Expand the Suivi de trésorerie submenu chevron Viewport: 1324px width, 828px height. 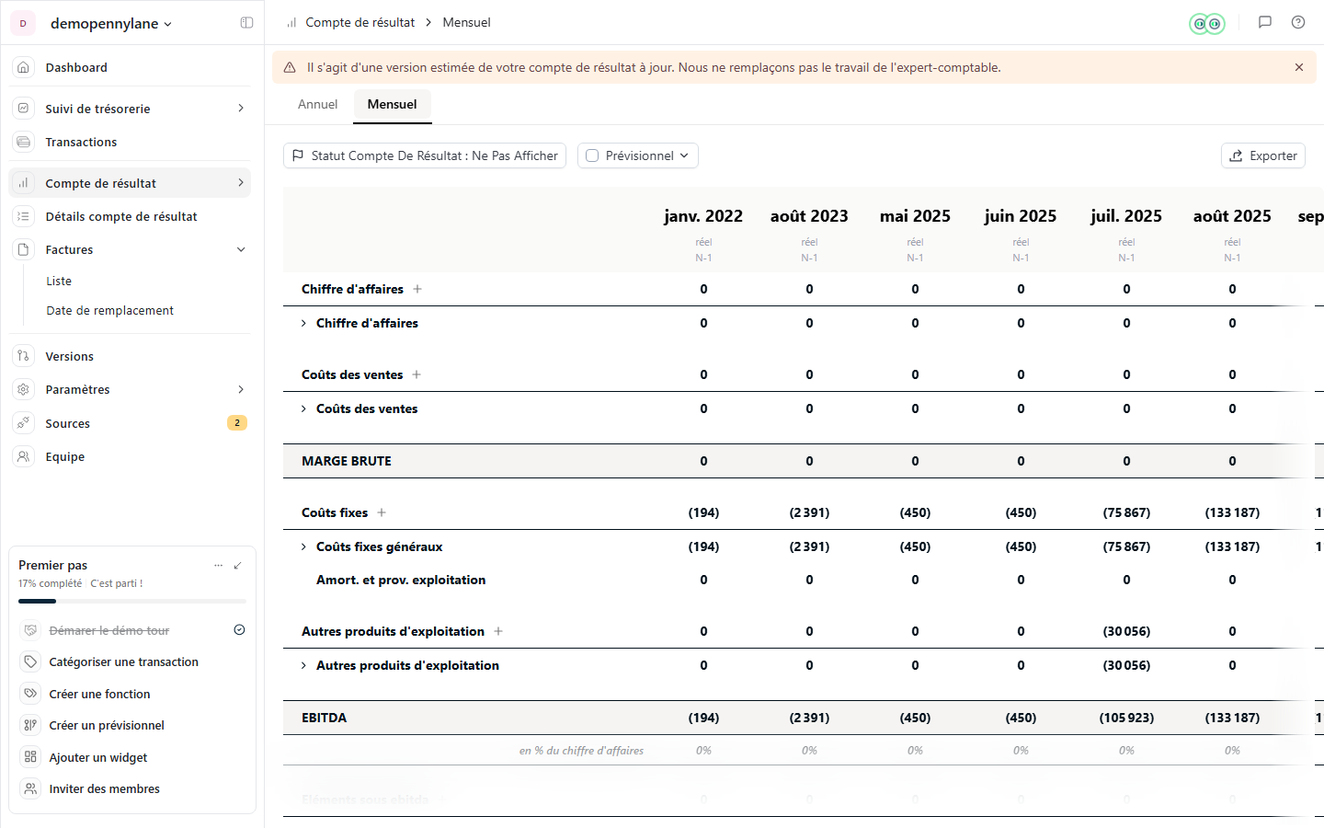(241, 109)
